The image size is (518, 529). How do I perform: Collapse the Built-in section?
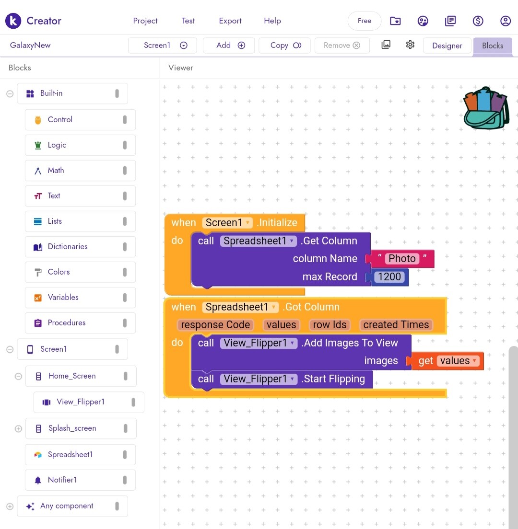pyautogui.click(x=10, y=93)
